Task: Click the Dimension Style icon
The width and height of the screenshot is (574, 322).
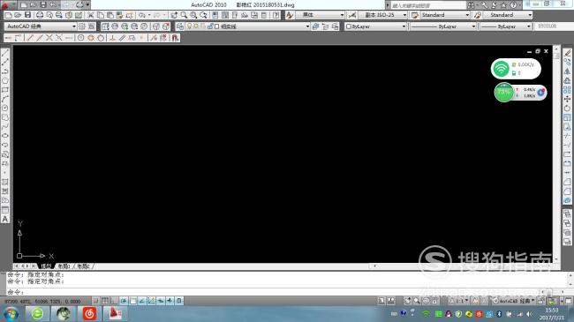Action: coord(352,15)
